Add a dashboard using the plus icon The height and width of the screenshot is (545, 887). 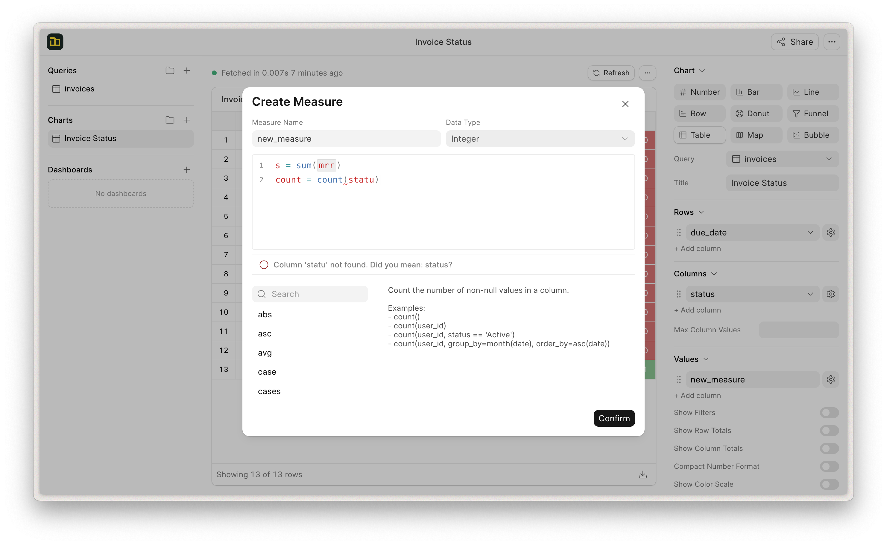[x=187, y=170]
